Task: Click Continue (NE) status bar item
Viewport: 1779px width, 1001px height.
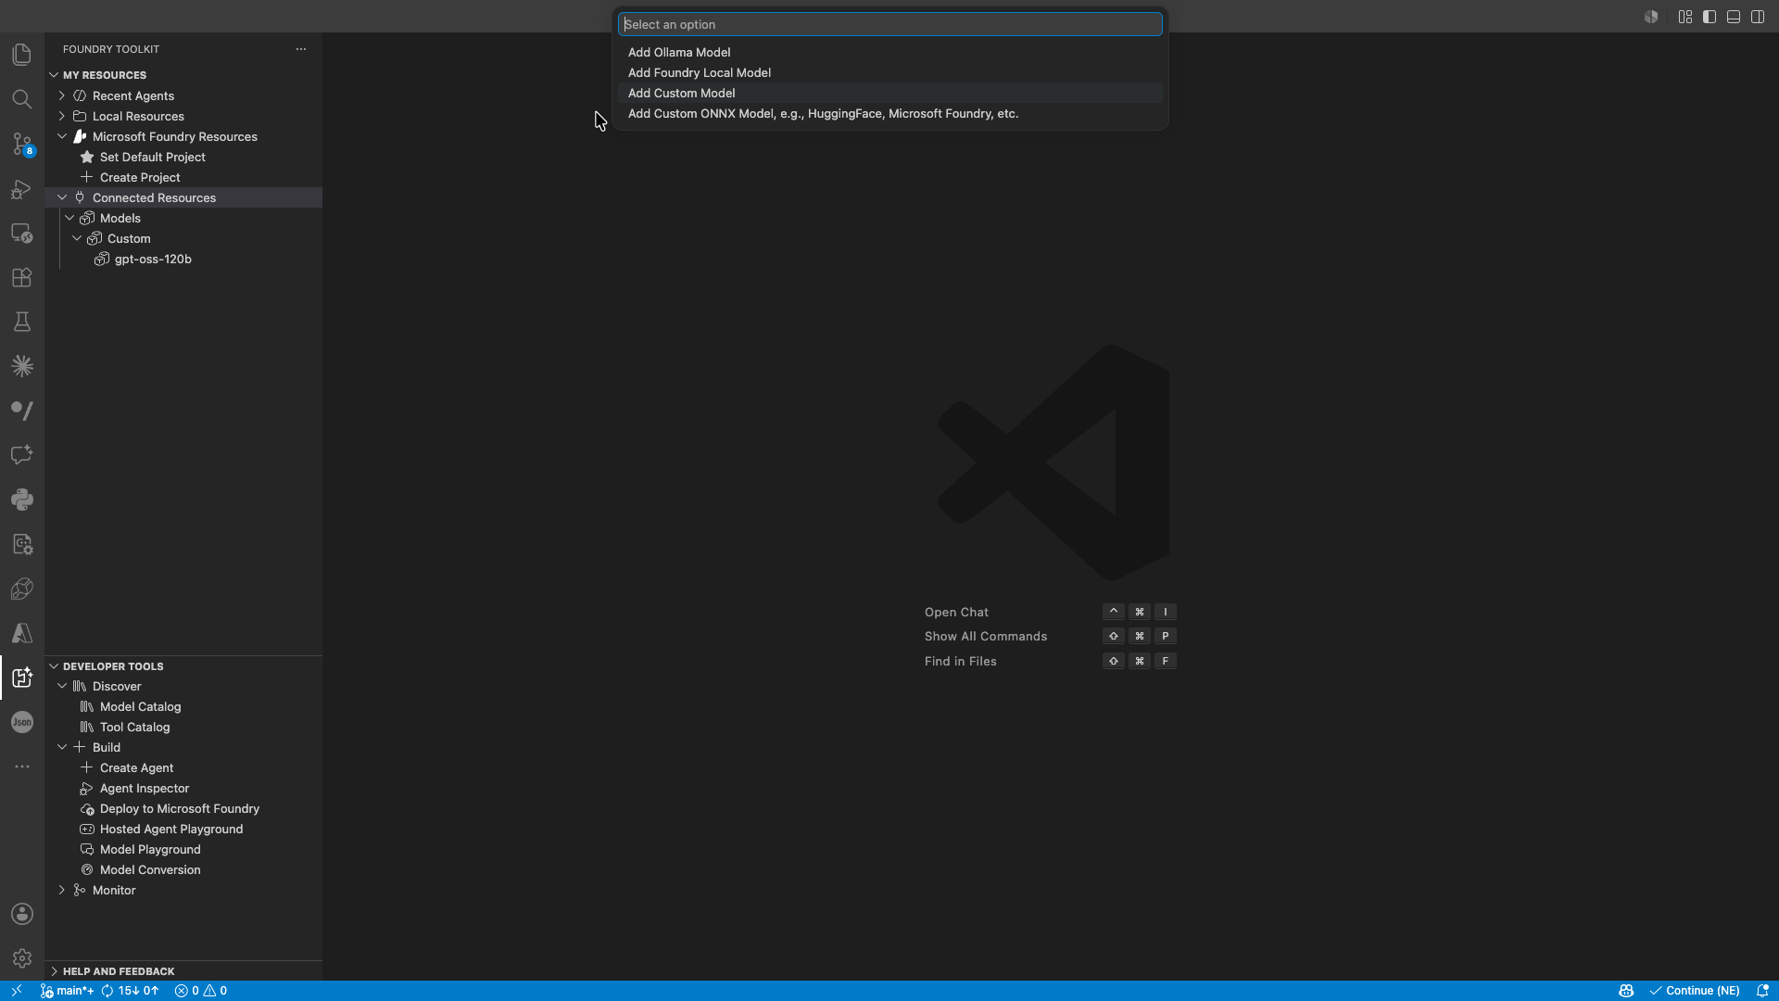Action: tap(1695, 991)
